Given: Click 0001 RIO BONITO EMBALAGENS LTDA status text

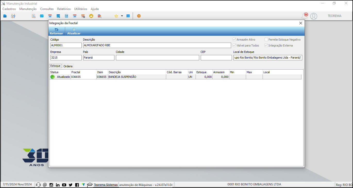Looking at the screenshot, I should tap(254, 184).
